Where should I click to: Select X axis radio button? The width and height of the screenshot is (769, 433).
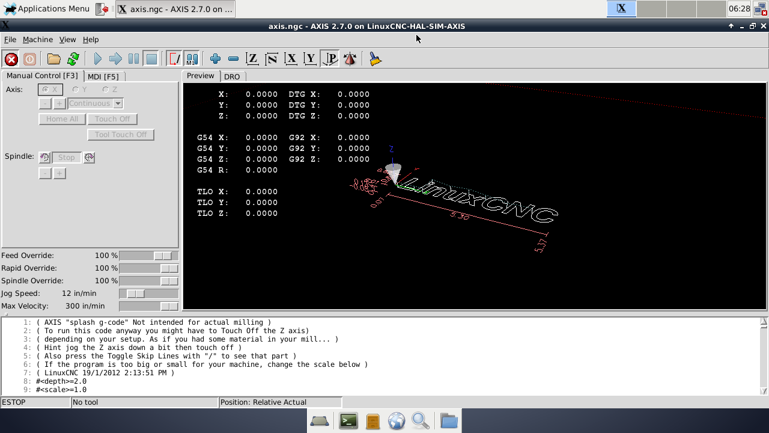(x=50, y=90)
